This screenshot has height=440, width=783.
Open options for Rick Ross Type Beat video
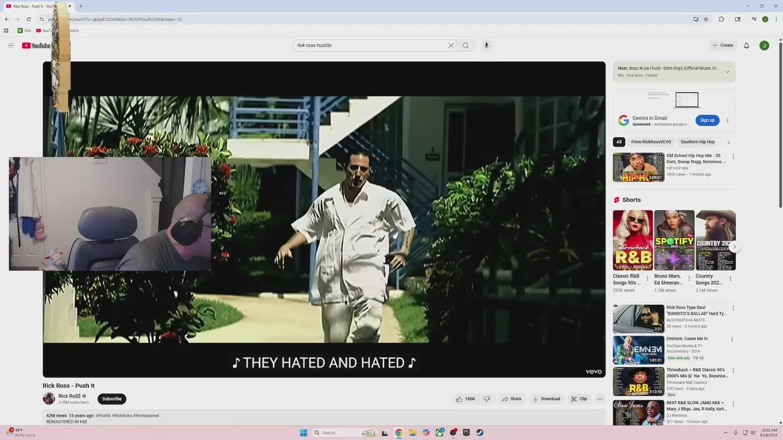tap(733, 309)
